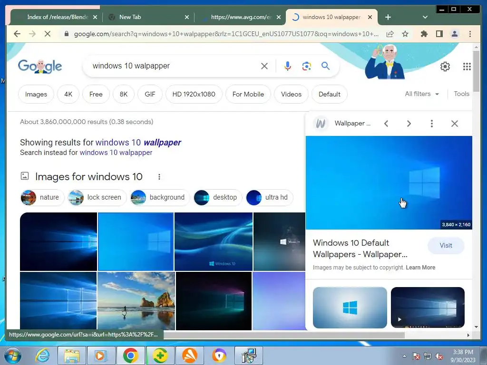The width and height of the screenshot is (487, 365).
Task: Open the large 3,840 × 2,160 preview image
Action: point(389,183)
